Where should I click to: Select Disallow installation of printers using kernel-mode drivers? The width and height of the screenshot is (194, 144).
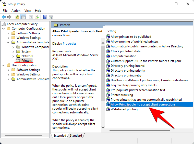pyautogui.click(x=149, y=80)
